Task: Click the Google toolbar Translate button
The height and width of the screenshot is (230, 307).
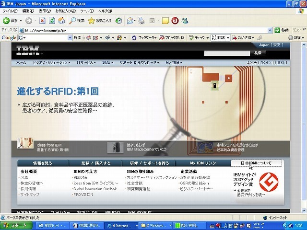Action: 219,38
